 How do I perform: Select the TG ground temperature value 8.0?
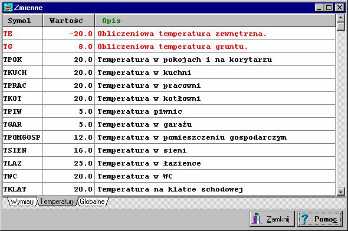(x=68, y=47)
